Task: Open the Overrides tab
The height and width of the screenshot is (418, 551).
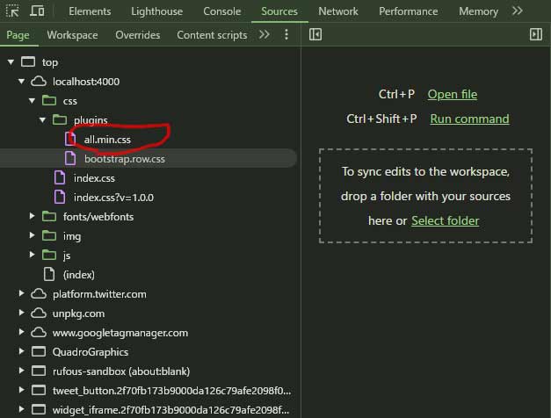Action: [138, 35]
